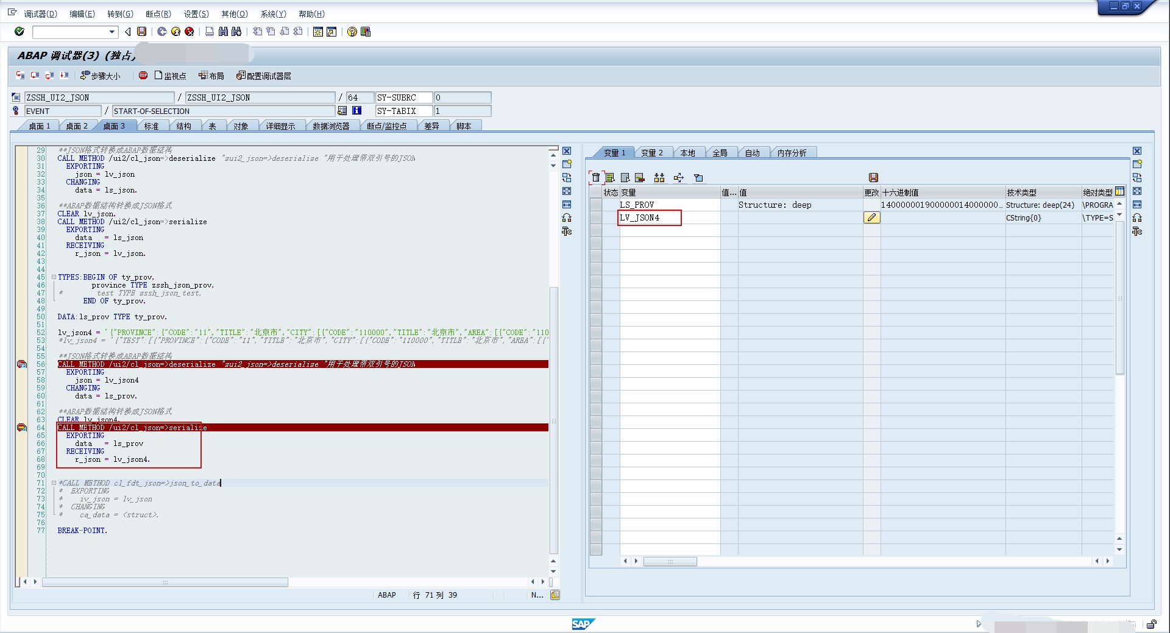Viewport: 1170px width, 633px height.
Task: Open the 帮助(H) menu
Action: (311, 13)
